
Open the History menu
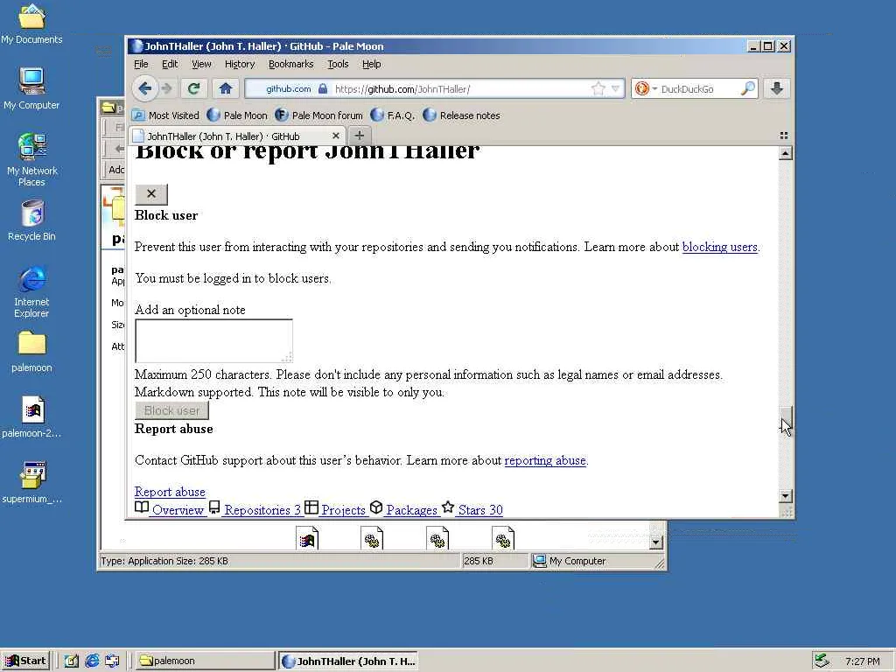point(240,64)
